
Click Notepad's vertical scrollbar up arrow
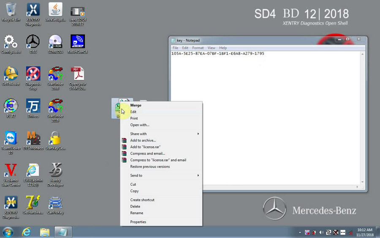point(363,54)
